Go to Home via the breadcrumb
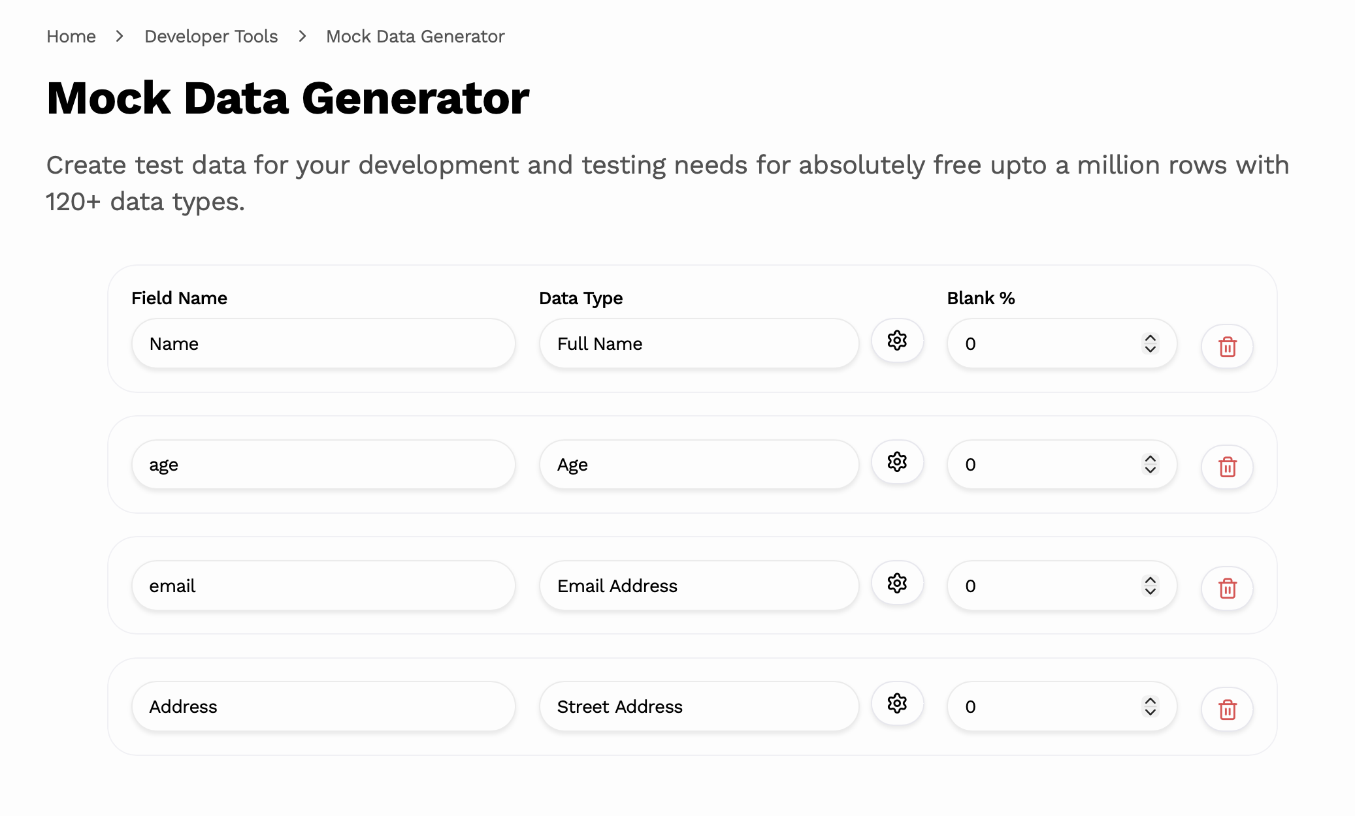Image resolution: width=1355 pixels, height=816 pixels. [x=71, y=37]
